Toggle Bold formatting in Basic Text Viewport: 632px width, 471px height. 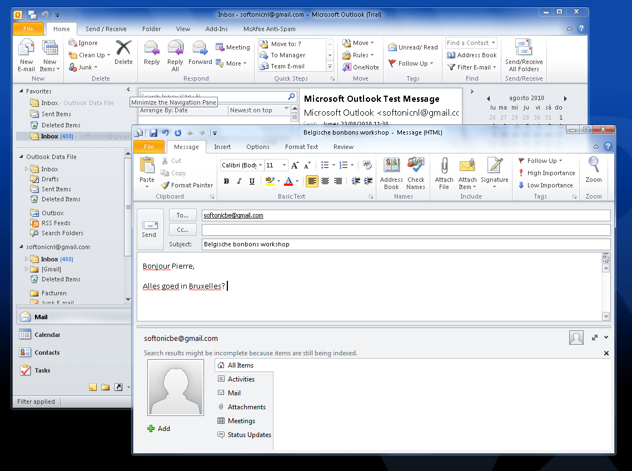click(x=227, y=181)
